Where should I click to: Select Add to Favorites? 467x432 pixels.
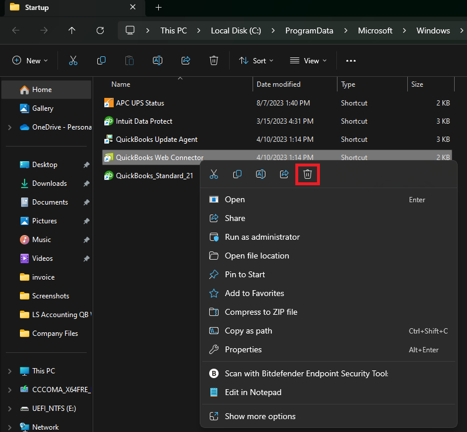329,294
